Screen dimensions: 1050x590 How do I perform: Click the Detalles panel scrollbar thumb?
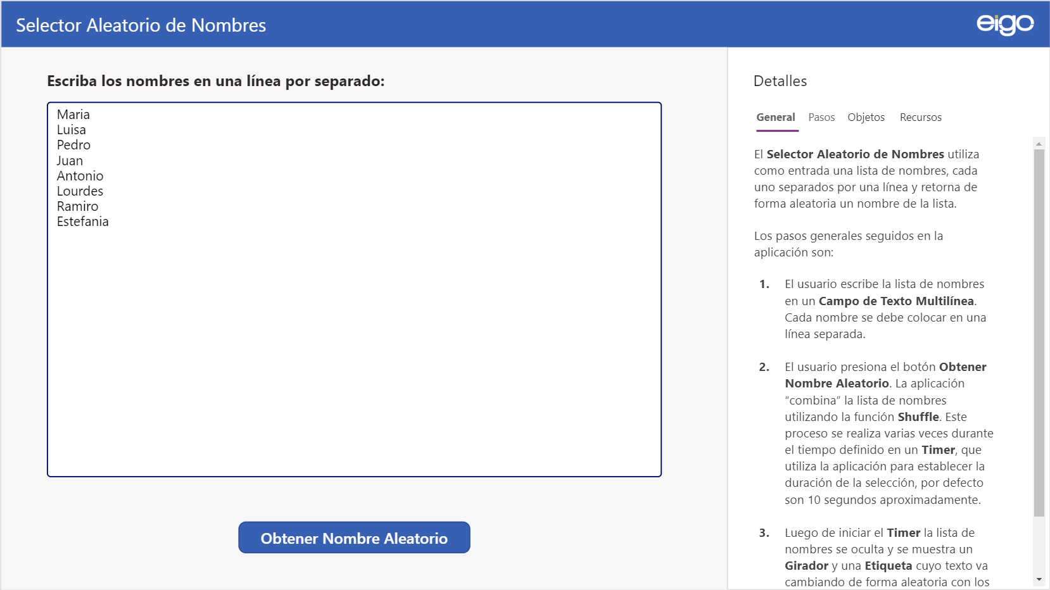tap(1039, 333)
